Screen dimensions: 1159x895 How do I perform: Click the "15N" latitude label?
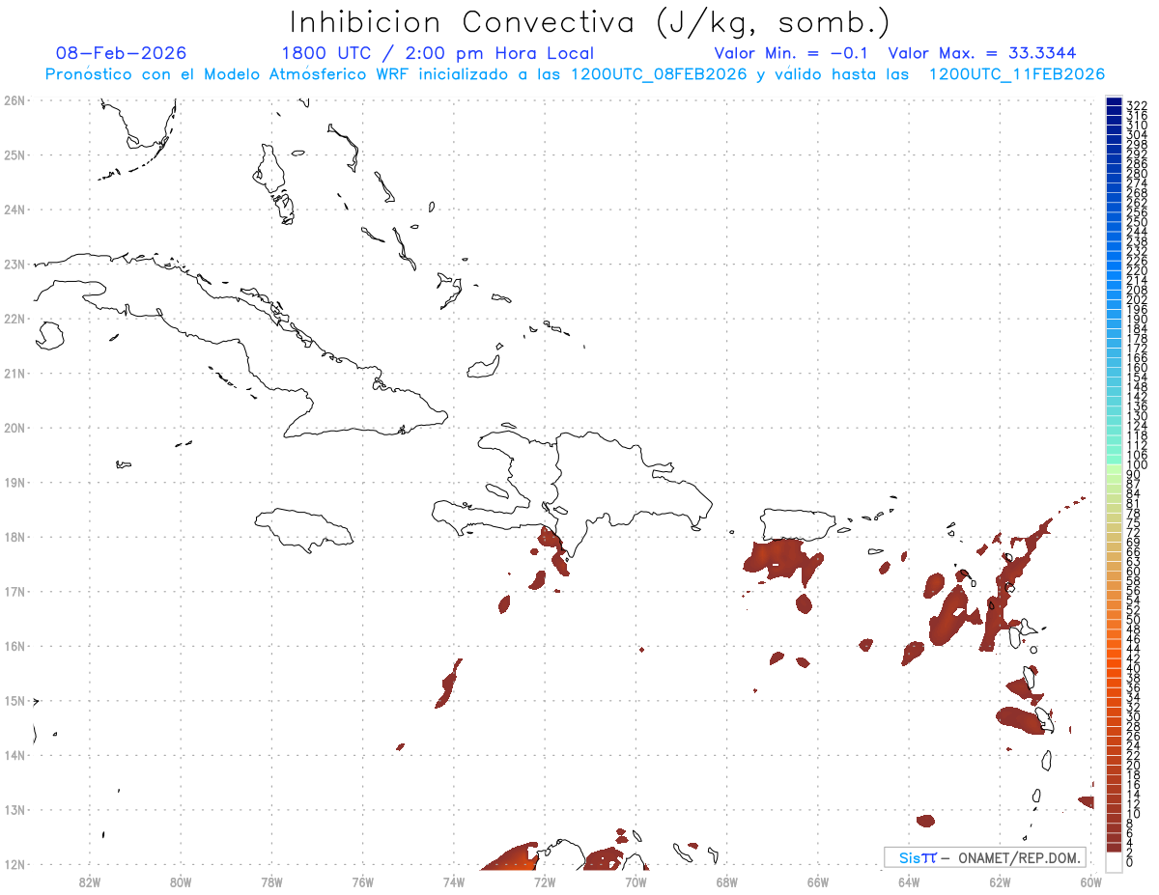14,700
